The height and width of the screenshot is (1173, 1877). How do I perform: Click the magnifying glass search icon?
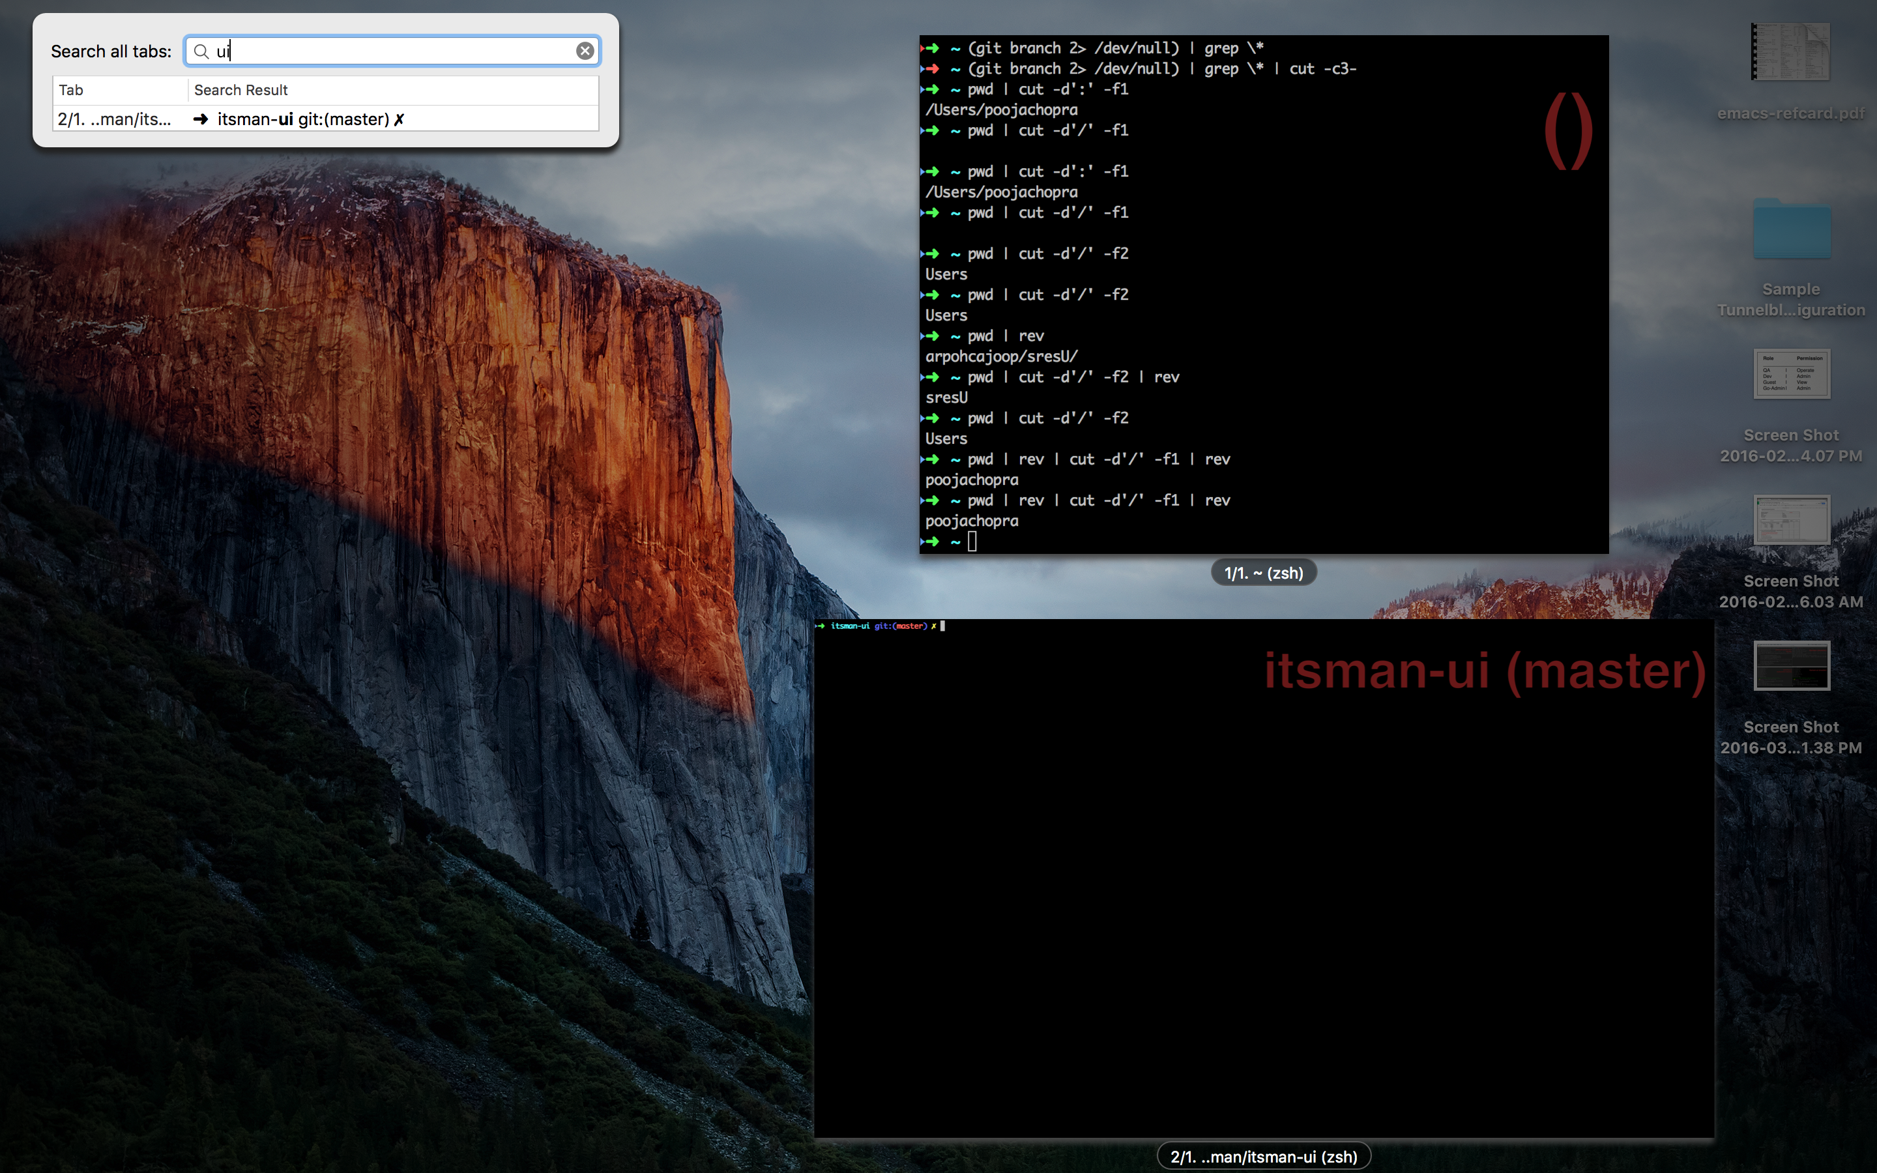tap(201, 51)
